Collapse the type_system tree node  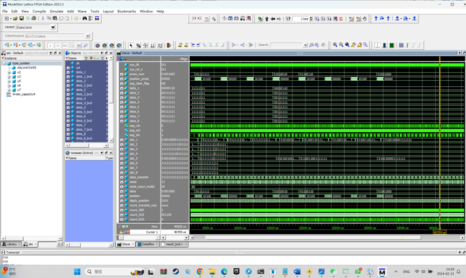(x=4, y=63)
